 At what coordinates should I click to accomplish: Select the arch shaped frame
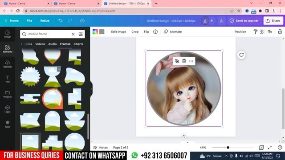(x=53, y=121)
